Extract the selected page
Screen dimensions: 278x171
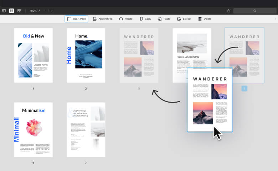pyautogui.click(x=184, y=19)
